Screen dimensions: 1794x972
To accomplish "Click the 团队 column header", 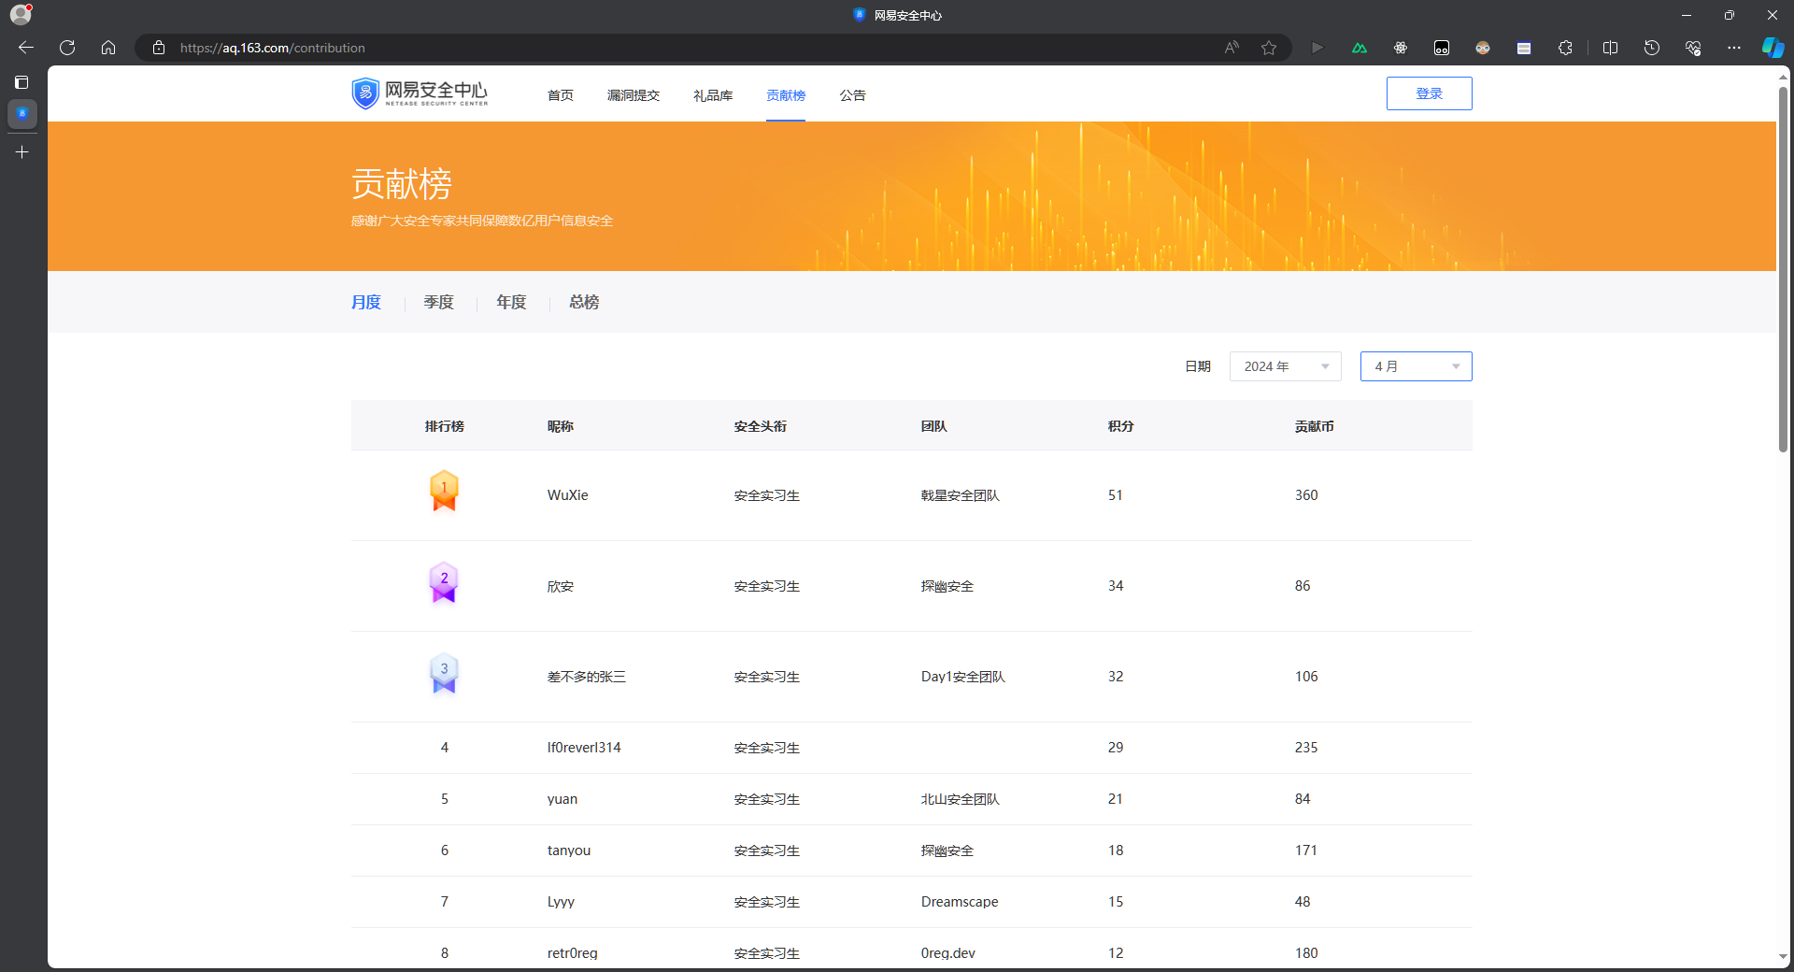I will point(934,426).
